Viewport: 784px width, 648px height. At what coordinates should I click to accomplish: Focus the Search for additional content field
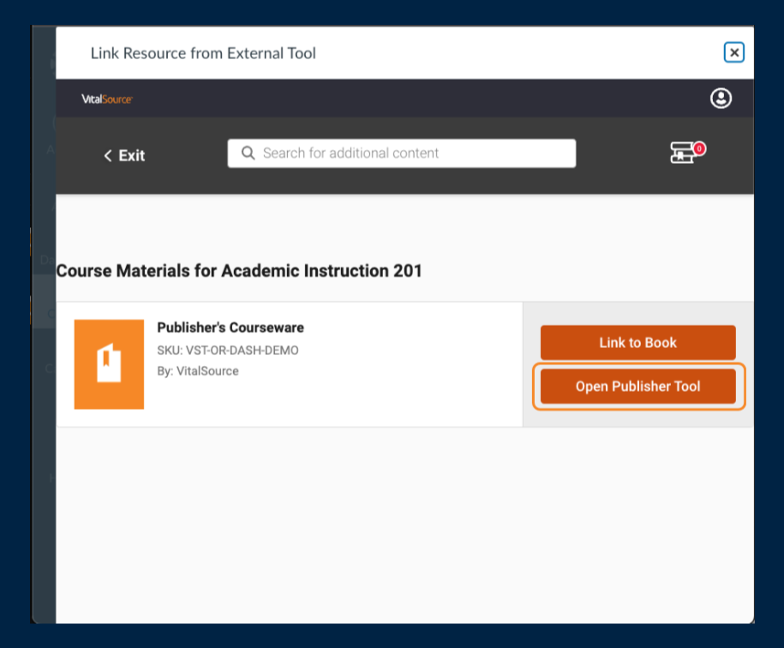coord(402,153)
